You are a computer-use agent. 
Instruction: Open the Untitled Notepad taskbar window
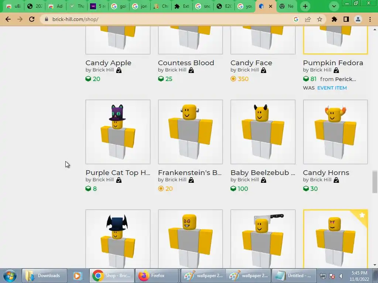[x=294, y=276]
